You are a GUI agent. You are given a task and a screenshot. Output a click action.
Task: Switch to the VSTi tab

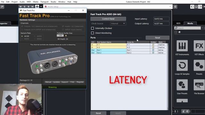[178, 23]
